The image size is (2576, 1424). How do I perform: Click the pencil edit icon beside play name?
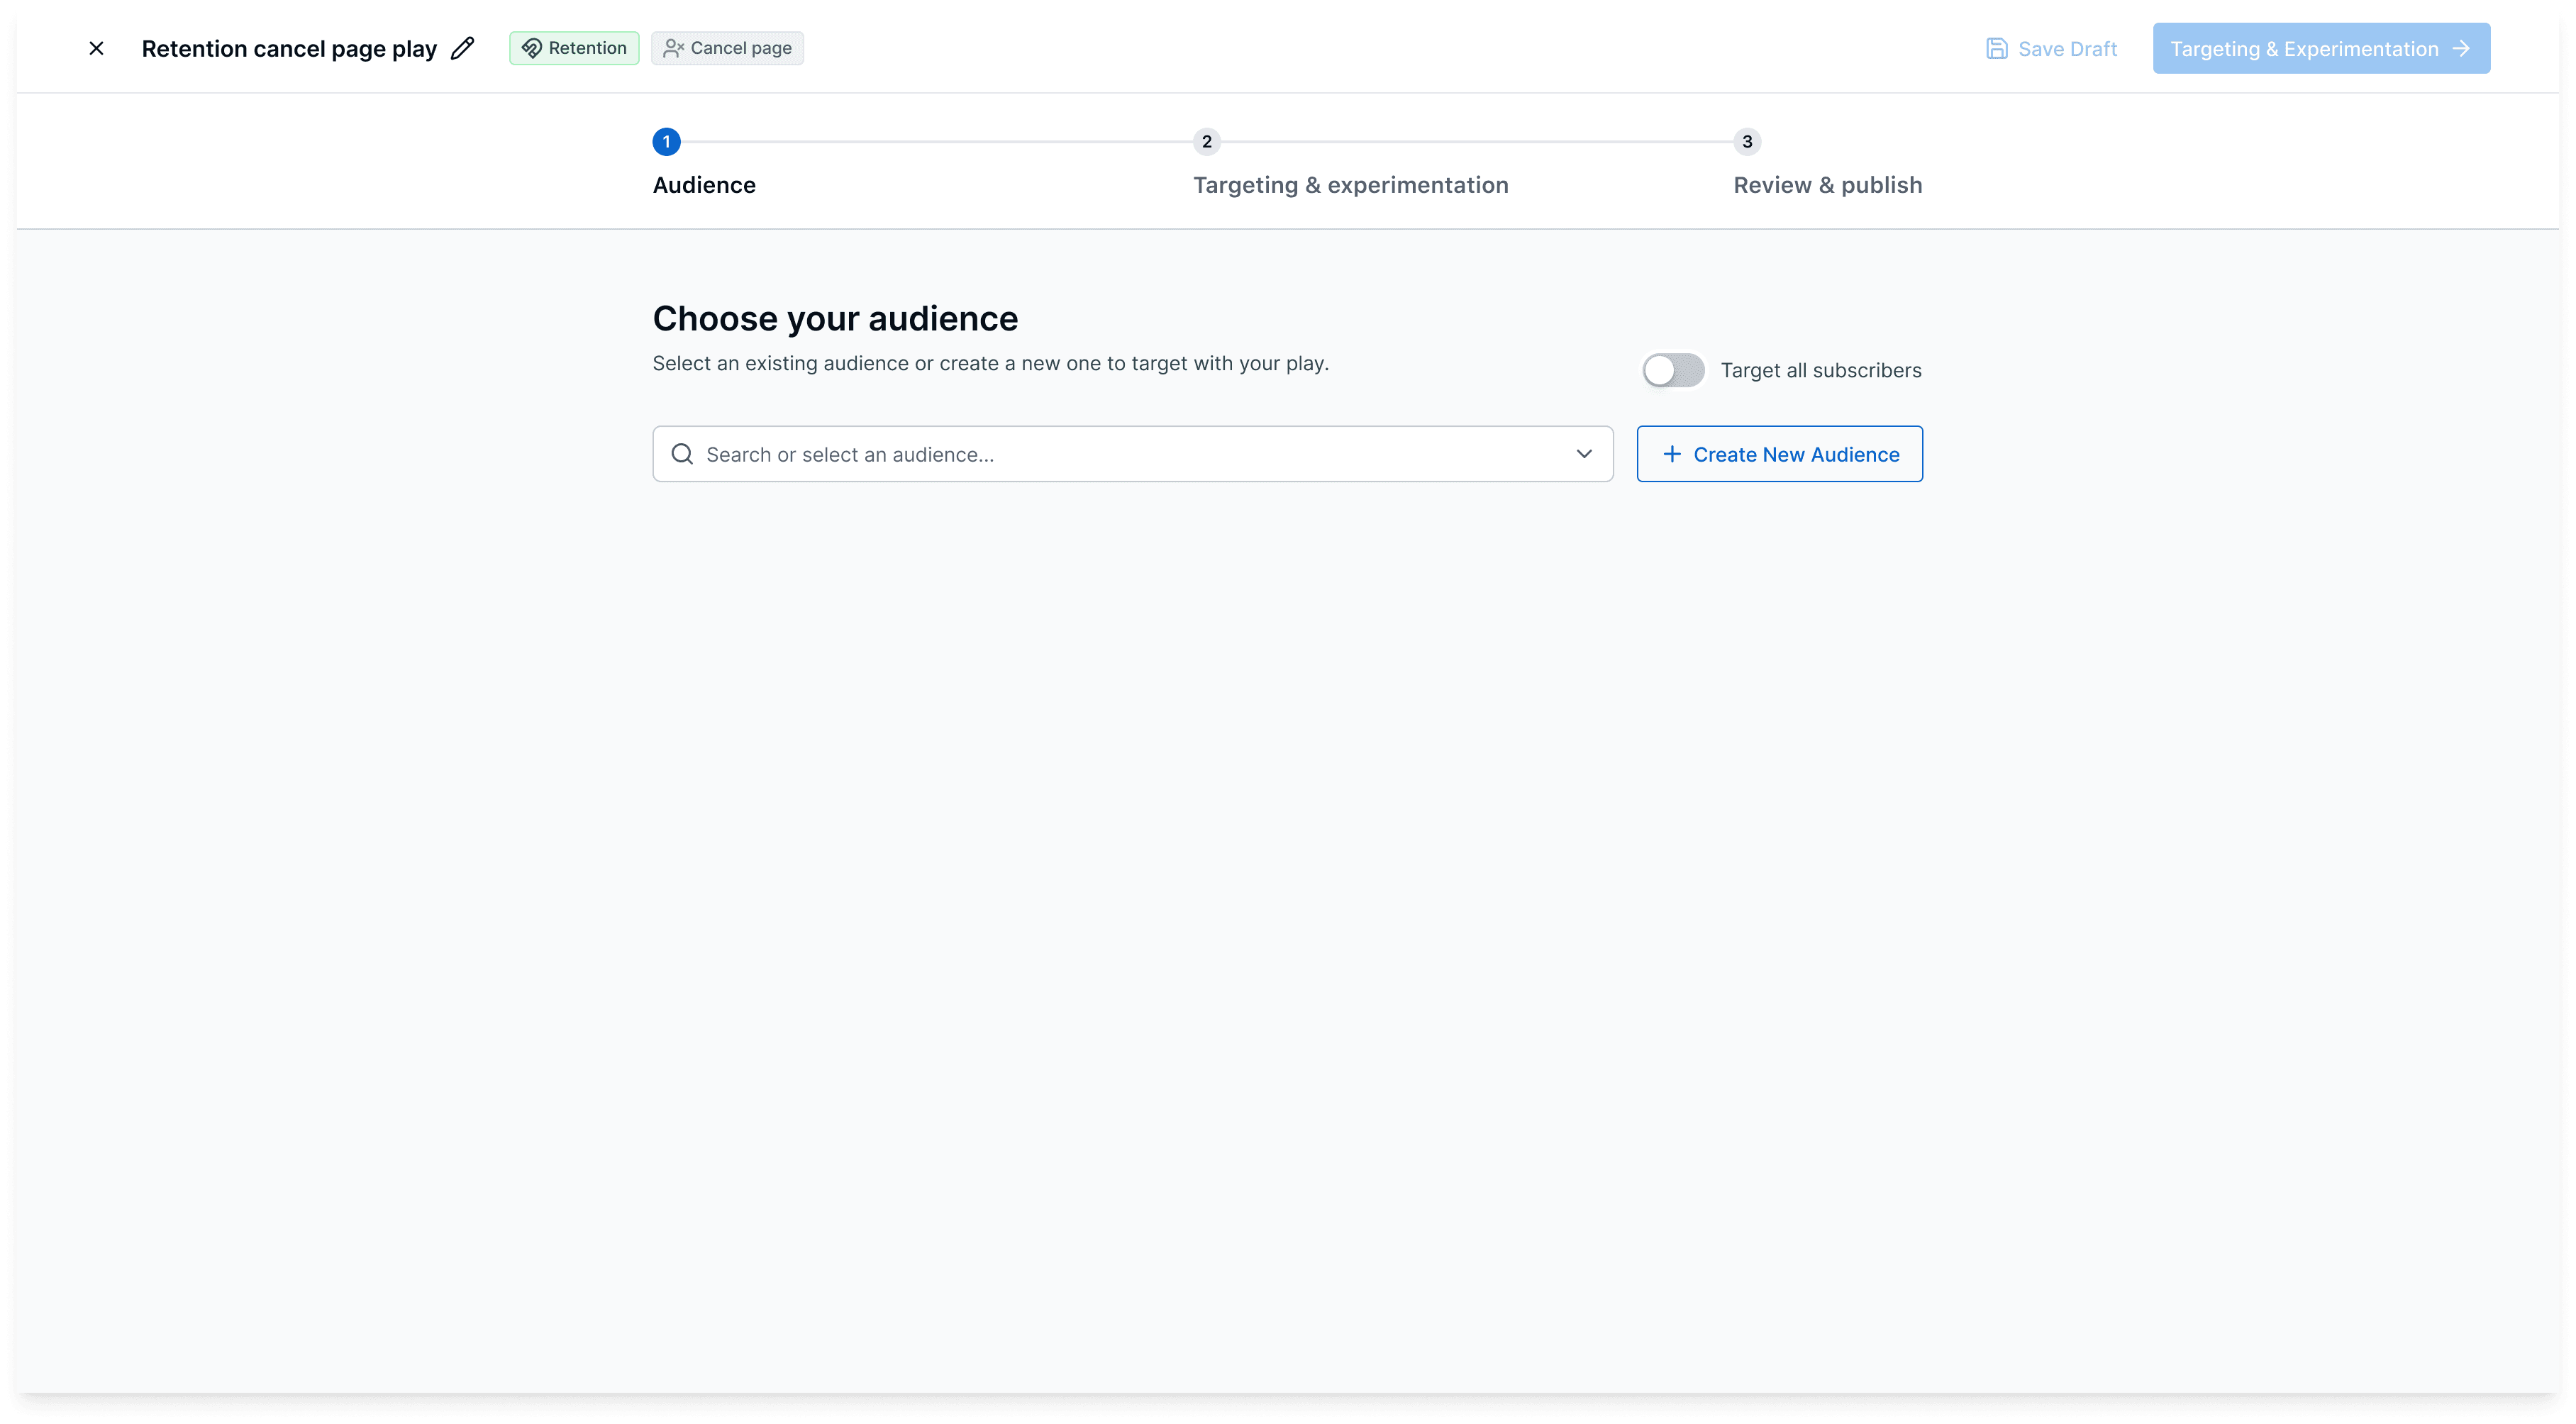(x=462, y=48)
